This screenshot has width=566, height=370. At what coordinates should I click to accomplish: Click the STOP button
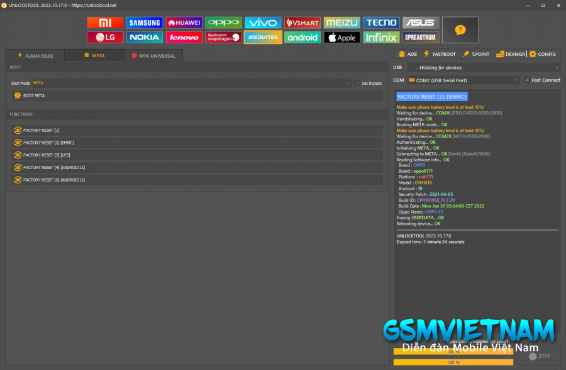[540, 356]
